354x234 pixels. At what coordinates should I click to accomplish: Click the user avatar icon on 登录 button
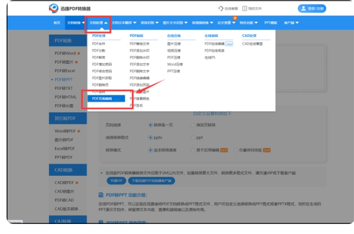tap(303, 9)
